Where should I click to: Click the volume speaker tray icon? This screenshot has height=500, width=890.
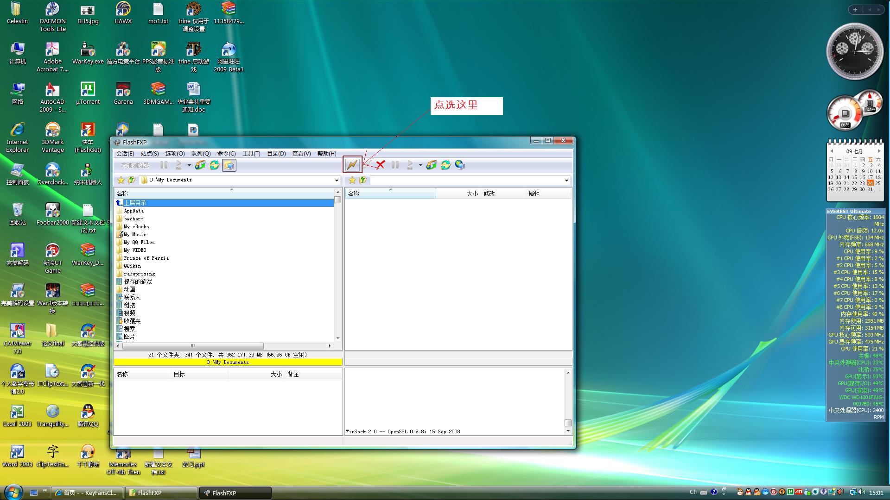(861, 492)
